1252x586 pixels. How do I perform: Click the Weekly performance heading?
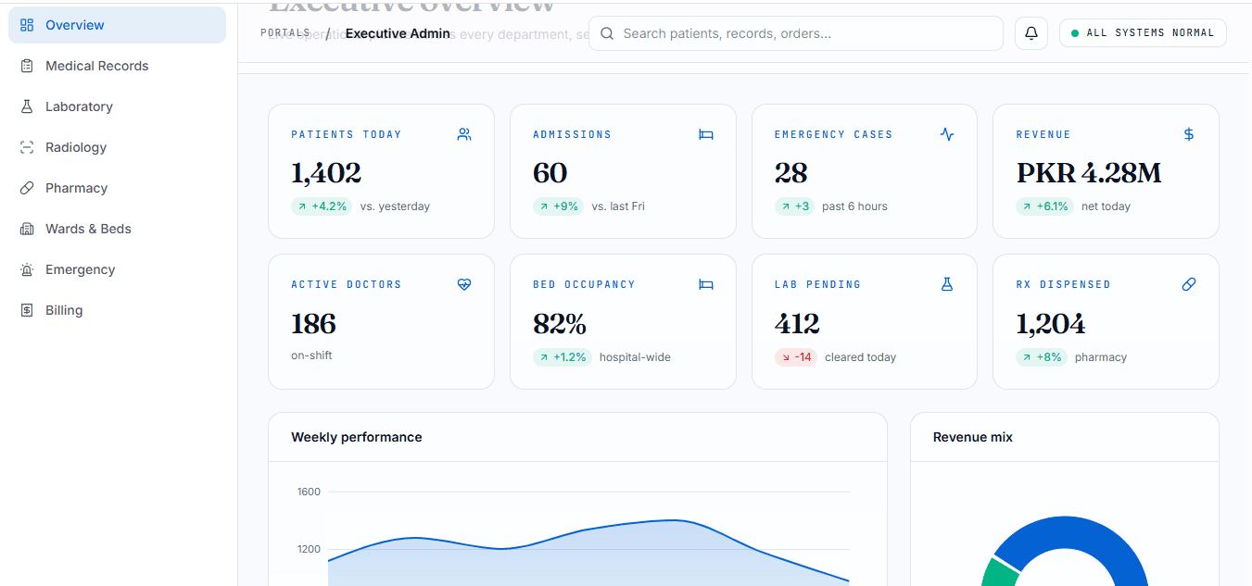point(357,437)
